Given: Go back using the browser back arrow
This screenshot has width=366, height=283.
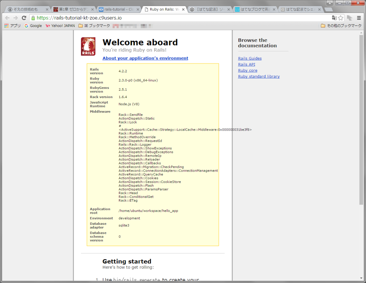Looking at the screenshot, I should point(7,18).
